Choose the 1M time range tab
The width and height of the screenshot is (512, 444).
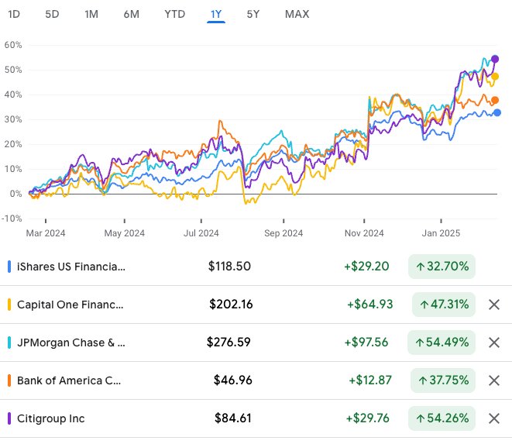pos(91,15)
